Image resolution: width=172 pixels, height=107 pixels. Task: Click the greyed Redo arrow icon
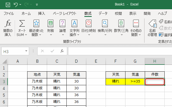(x=26, y=5)
